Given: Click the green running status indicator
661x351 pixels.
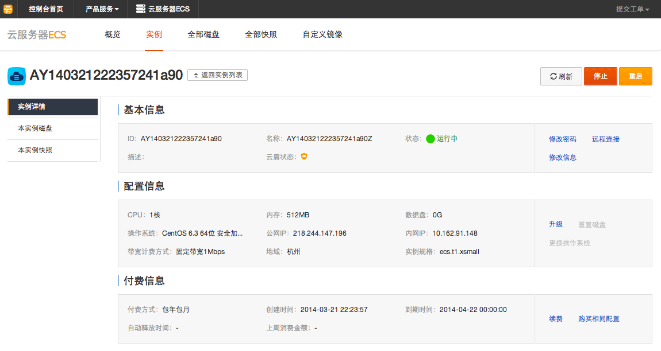Looking at the screenshot, I should (430, 139).
